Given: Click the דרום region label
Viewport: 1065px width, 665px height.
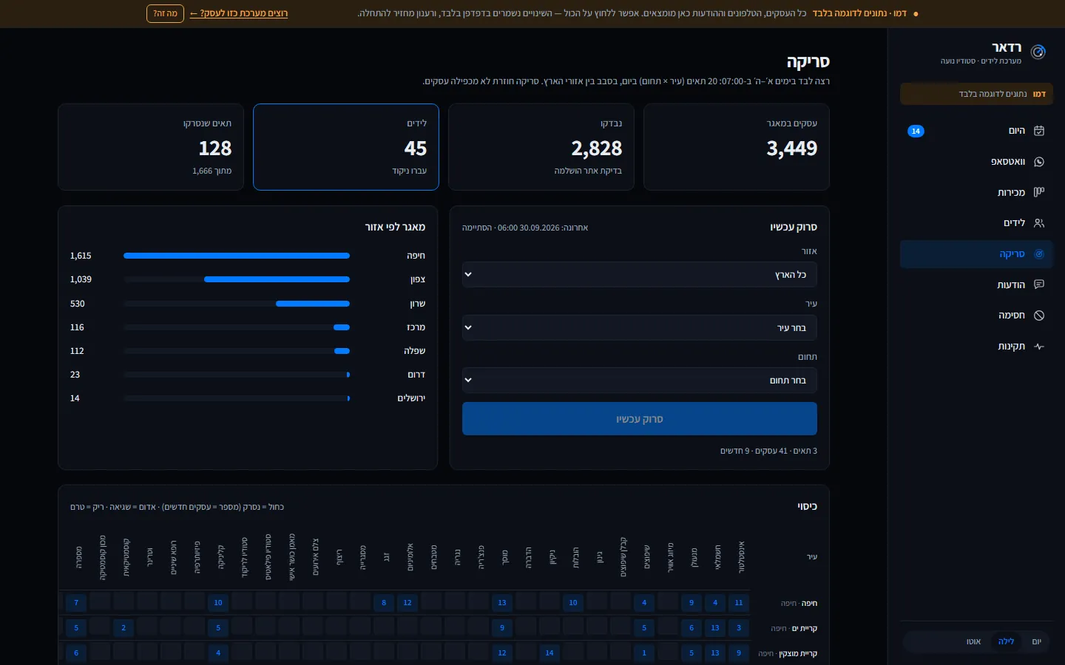Looking at the screenshot, I should pos(416,375).
